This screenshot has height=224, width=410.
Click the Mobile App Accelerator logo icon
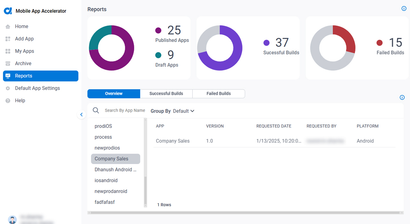(8, 11)
